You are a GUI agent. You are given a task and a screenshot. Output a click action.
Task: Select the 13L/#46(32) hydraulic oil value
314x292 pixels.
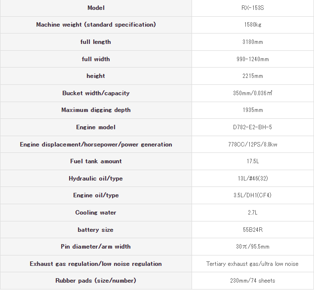click(x=253, y=178)
